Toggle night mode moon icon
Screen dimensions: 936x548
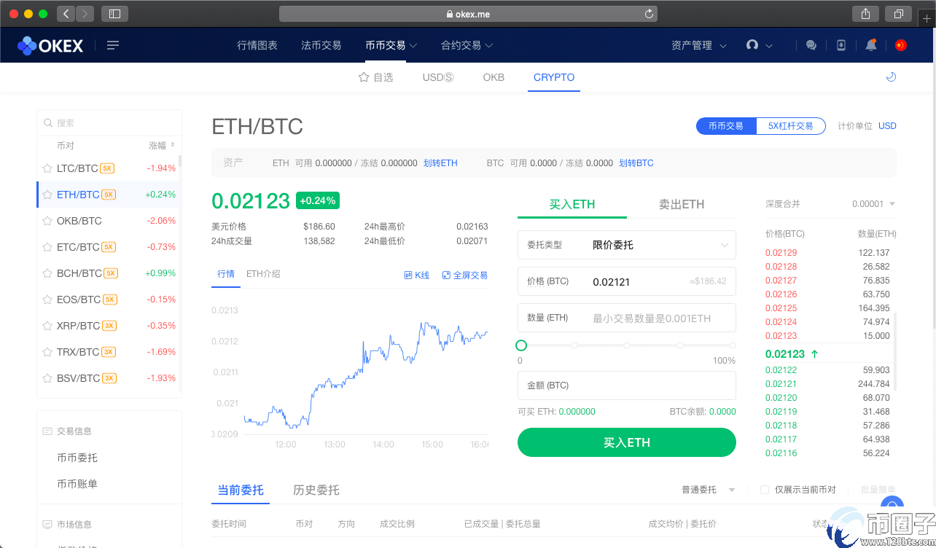click(x=890, y=77)
